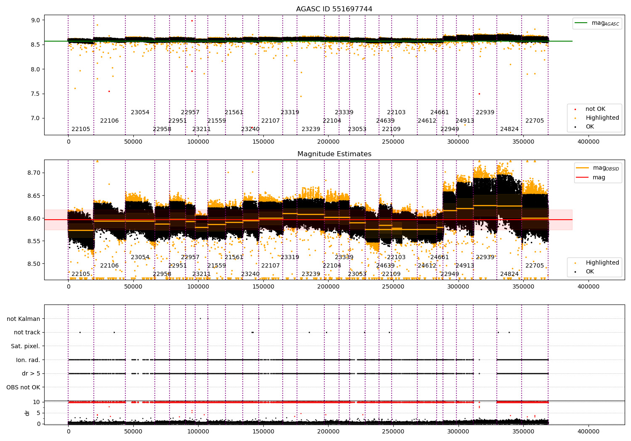The width and height of the screenshot is (631, 441).
Task: Click OBSID label 23239 in top plot
Action: click(x=311, y=129)
